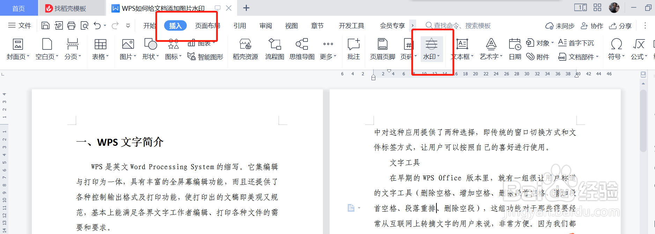The image size is (655, 234).
Task: Click the print icon
Action: tap(72, 25)
